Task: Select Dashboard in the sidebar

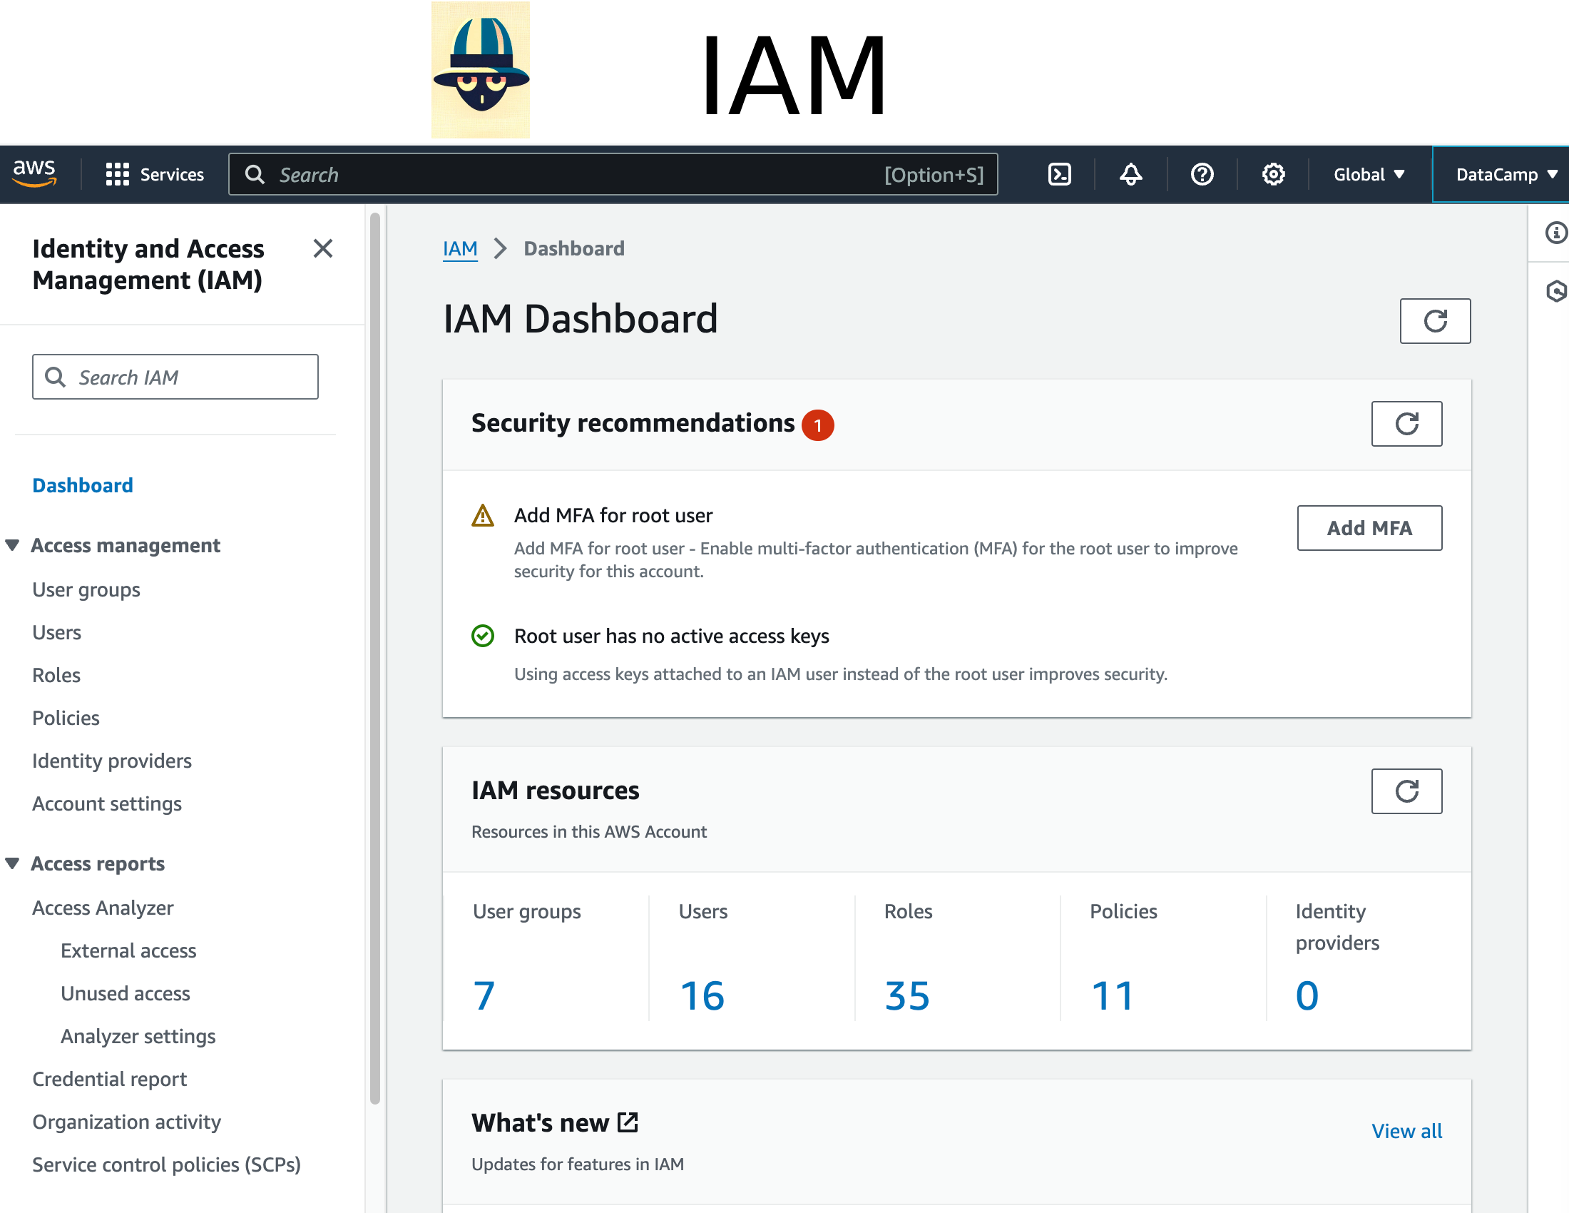Action: pyautogui.click(x=83, y=485)
